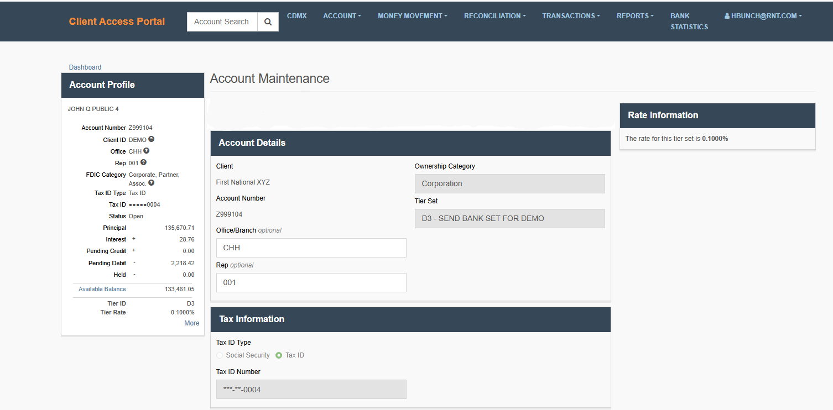The image size is (833, 410).
Task: Click the Office/Branch field containing CHH
Action: [311, 248]
